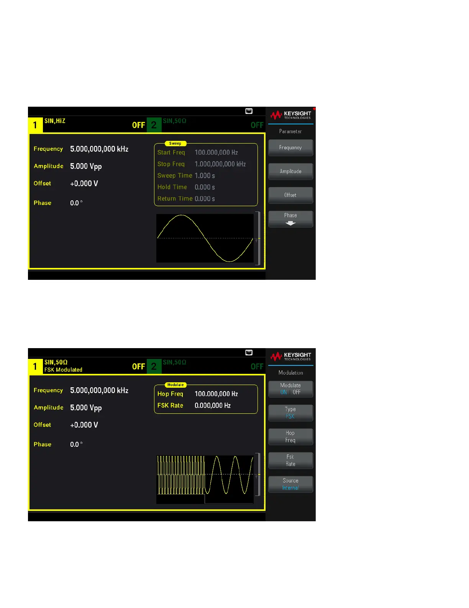The width and height of the screenshot is (469, 608).
Task: Click the Offset +0.000 V value on the top screen
Action: tap(84, 183)
